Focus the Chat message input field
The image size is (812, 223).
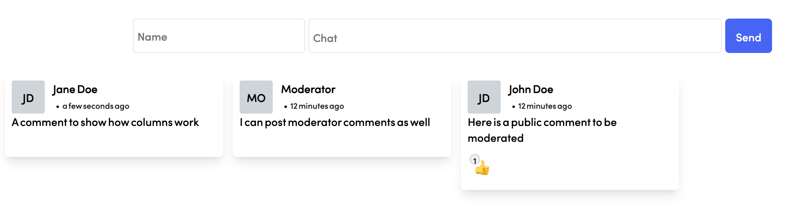(515, 36)
